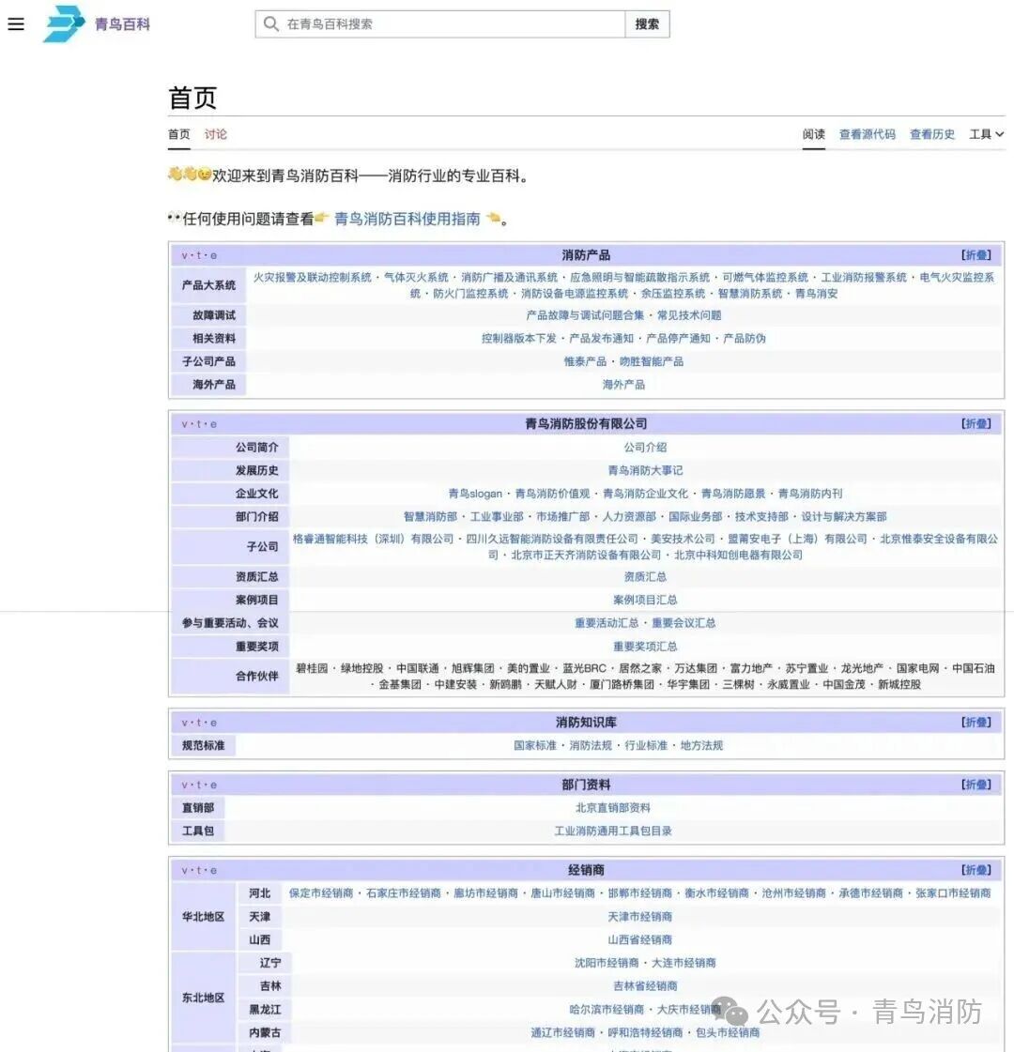The height and width of the screenshot is (1052, 1014).
Task: Open 沈阳市经销商 link
Action: coord(607,963)
